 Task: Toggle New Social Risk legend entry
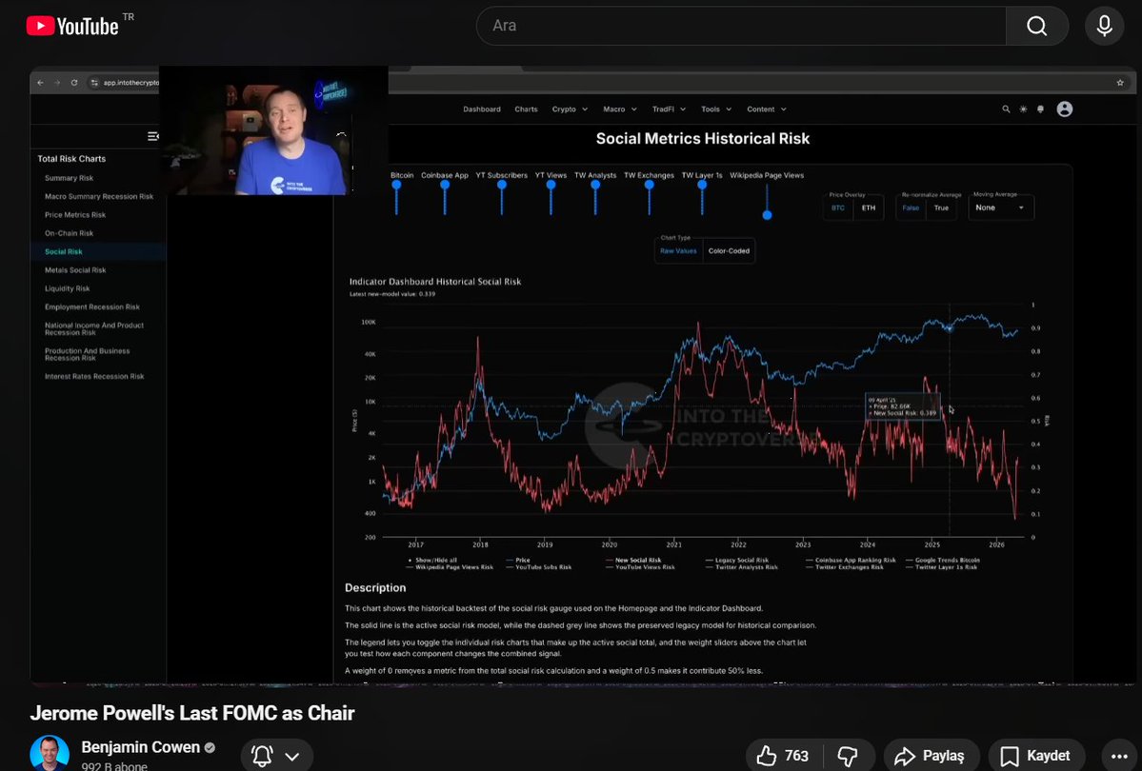click(x=633, y=560)
